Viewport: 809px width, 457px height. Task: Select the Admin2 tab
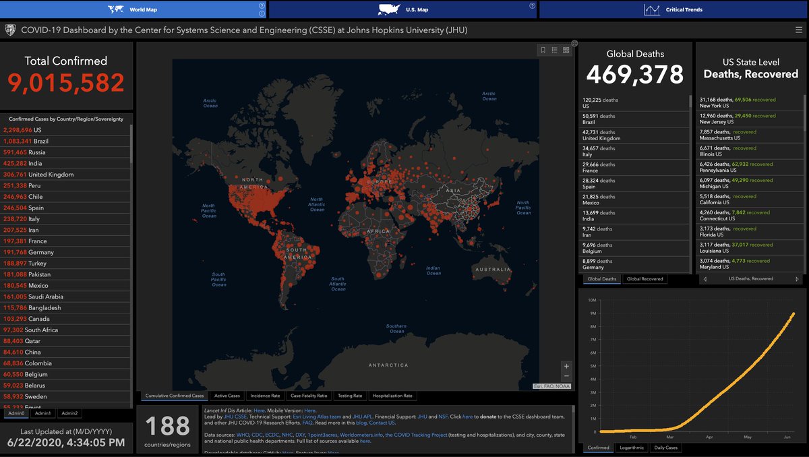69,413
